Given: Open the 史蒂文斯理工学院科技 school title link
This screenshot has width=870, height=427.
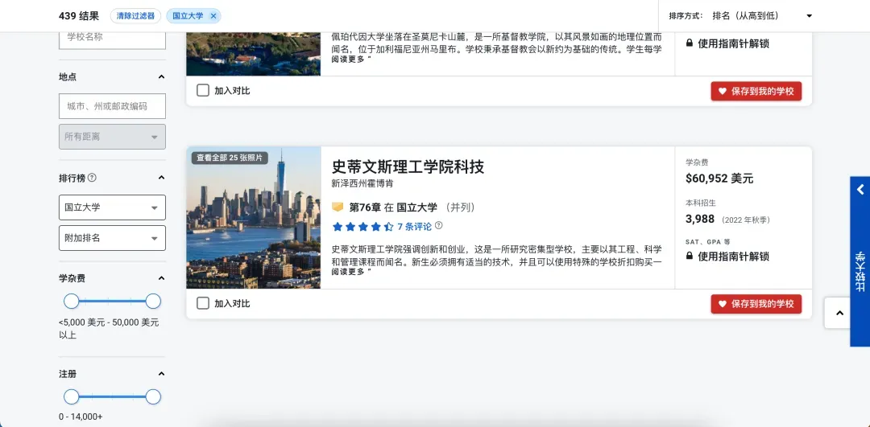Looking at the screenshot, I should tap(408, 166).
